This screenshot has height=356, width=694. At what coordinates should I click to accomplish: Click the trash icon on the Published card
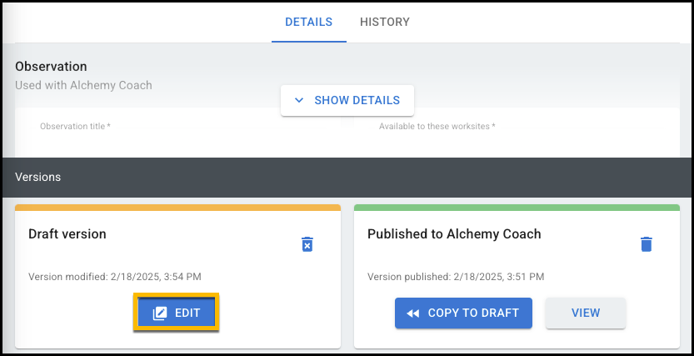[647, 244]
